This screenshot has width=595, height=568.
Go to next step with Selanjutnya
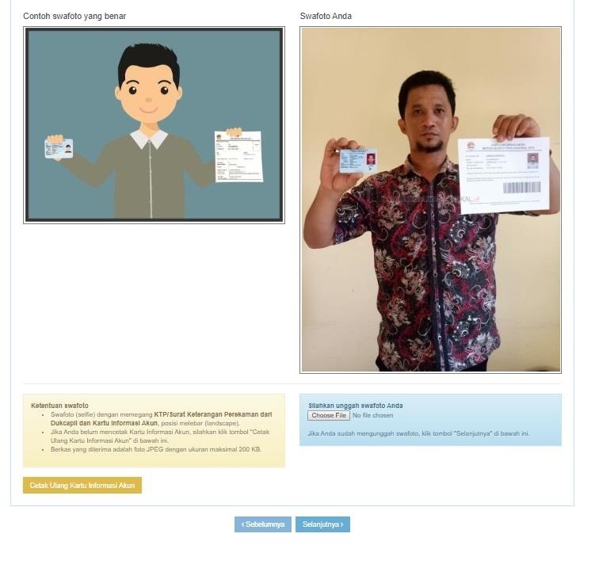tap(322, 524)
